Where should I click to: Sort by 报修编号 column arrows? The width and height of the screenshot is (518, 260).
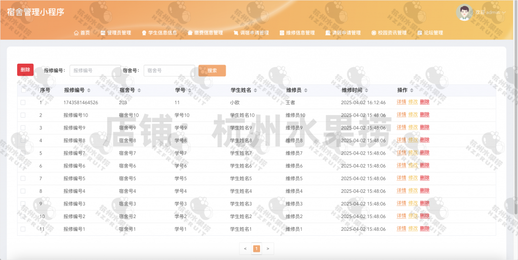(89, 90)
